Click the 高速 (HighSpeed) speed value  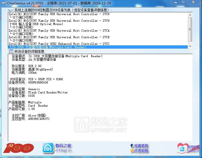[x=40, y=69]
